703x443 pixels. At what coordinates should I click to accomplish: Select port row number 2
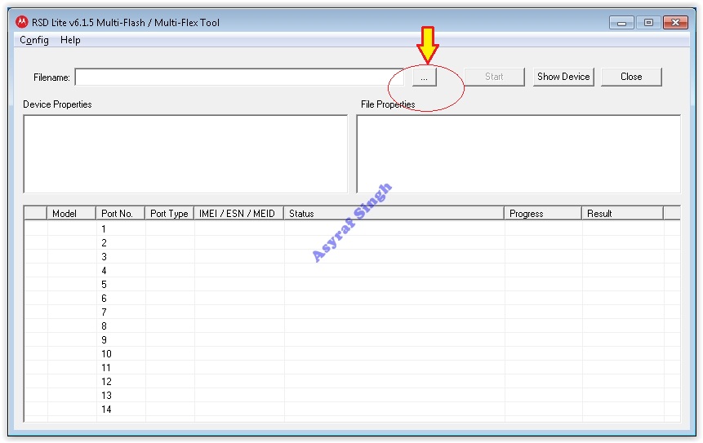click(352, 243)
